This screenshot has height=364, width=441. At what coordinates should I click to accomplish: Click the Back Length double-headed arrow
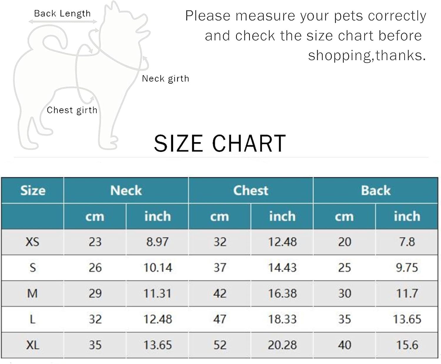click(x=63, y=21)
